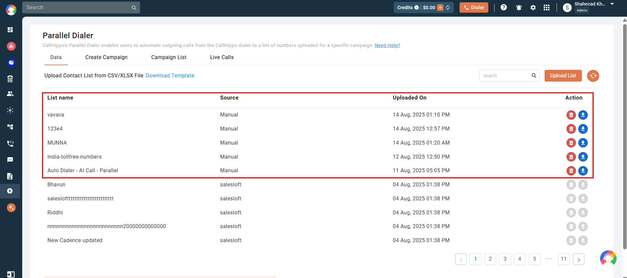Go to page 2 of the list
The image size is (627, 278).
pyautogui.click(x=490, y=259)
